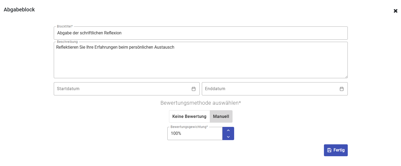Click the Beschreibung field label
Screen dimensions: 401x166
[67, 42]
